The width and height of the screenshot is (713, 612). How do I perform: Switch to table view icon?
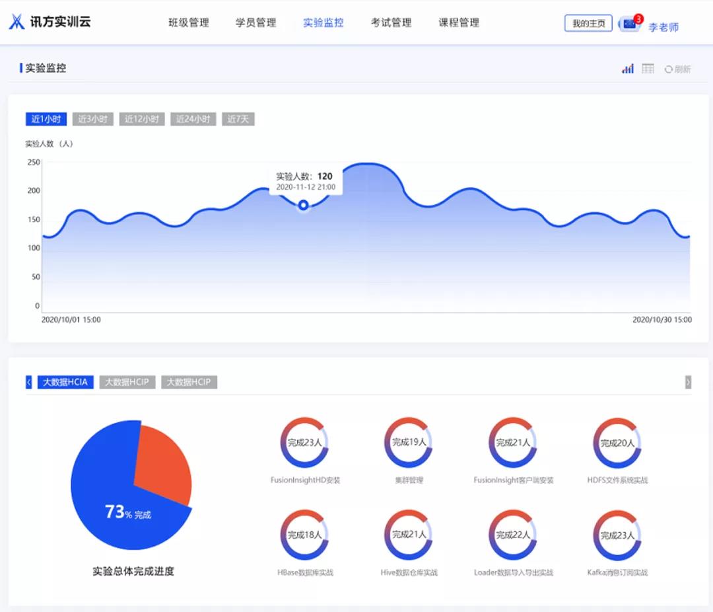[x=647, y=68]
